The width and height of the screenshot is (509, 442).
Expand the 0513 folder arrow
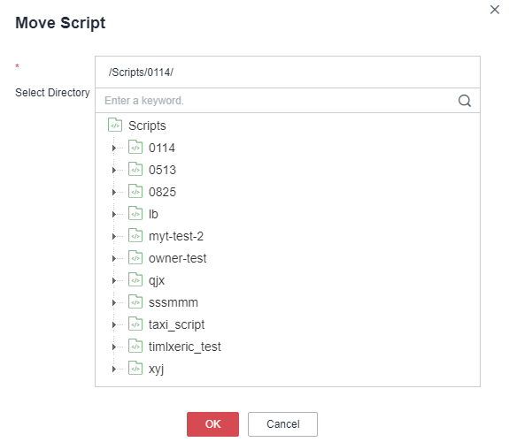113,170
